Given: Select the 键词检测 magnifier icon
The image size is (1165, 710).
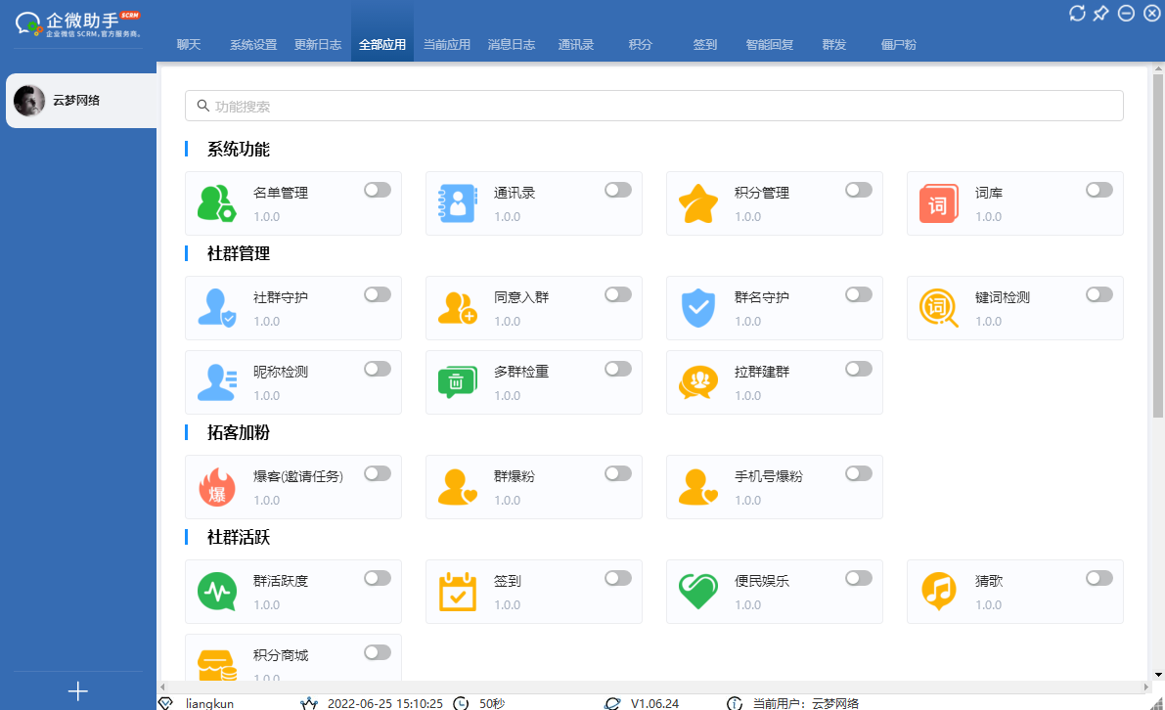Looking at the screenshot, I should coord(939,307).
